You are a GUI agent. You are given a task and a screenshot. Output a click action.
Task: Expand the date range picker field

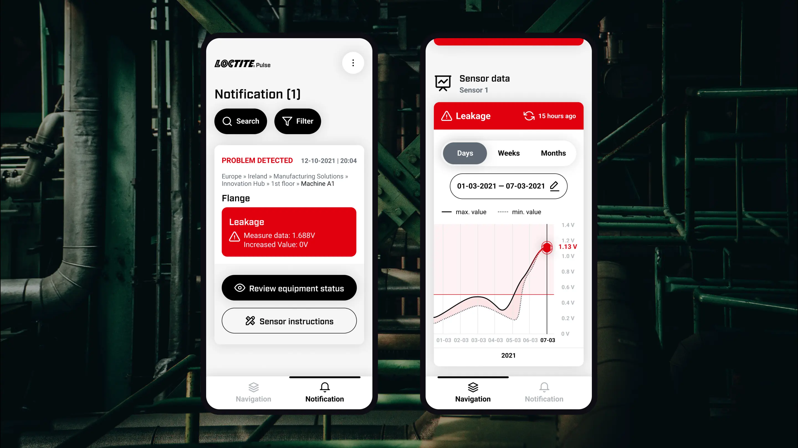509,186
